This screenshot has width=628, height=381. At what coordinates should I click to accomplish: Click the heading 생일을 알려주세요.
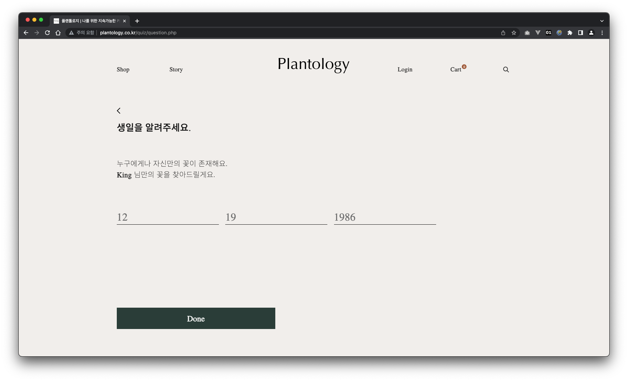[154, 127]
